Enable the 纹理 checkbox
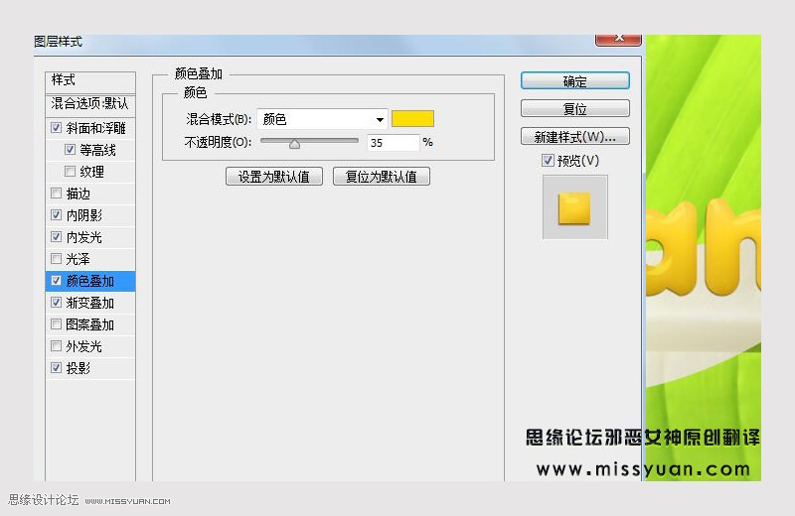795x516 pixels. 70,171
